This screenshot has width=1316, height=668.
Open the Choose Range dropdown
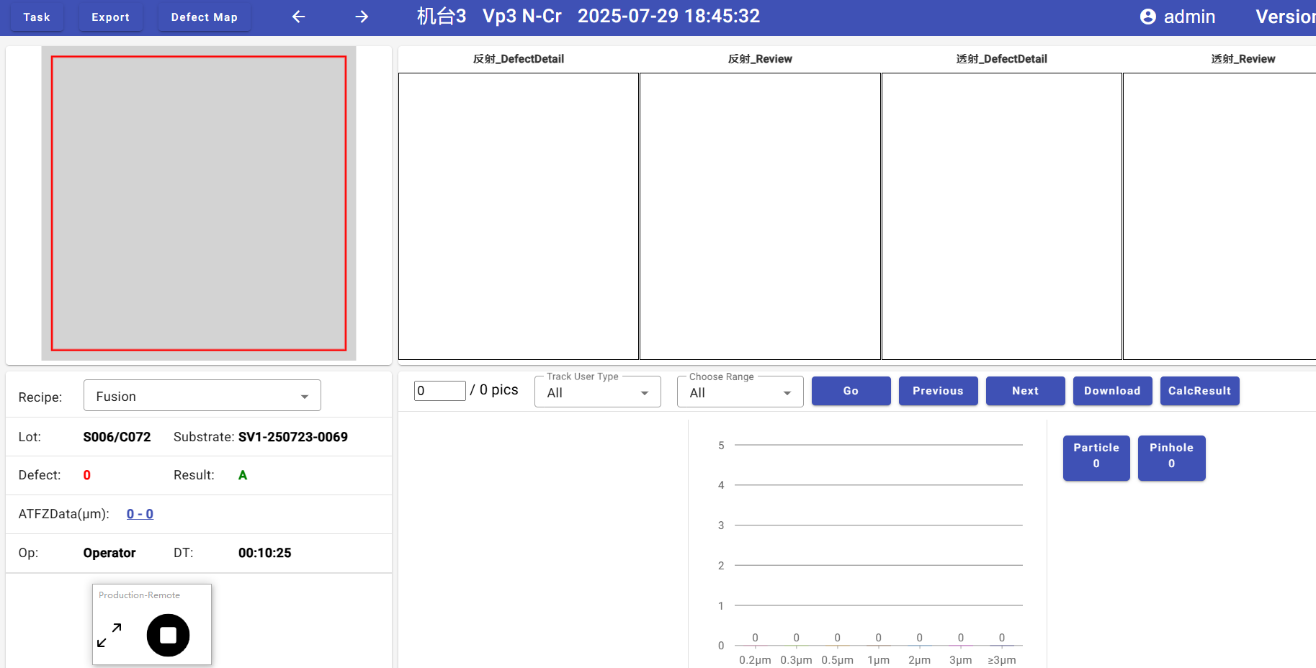point(740,392)
